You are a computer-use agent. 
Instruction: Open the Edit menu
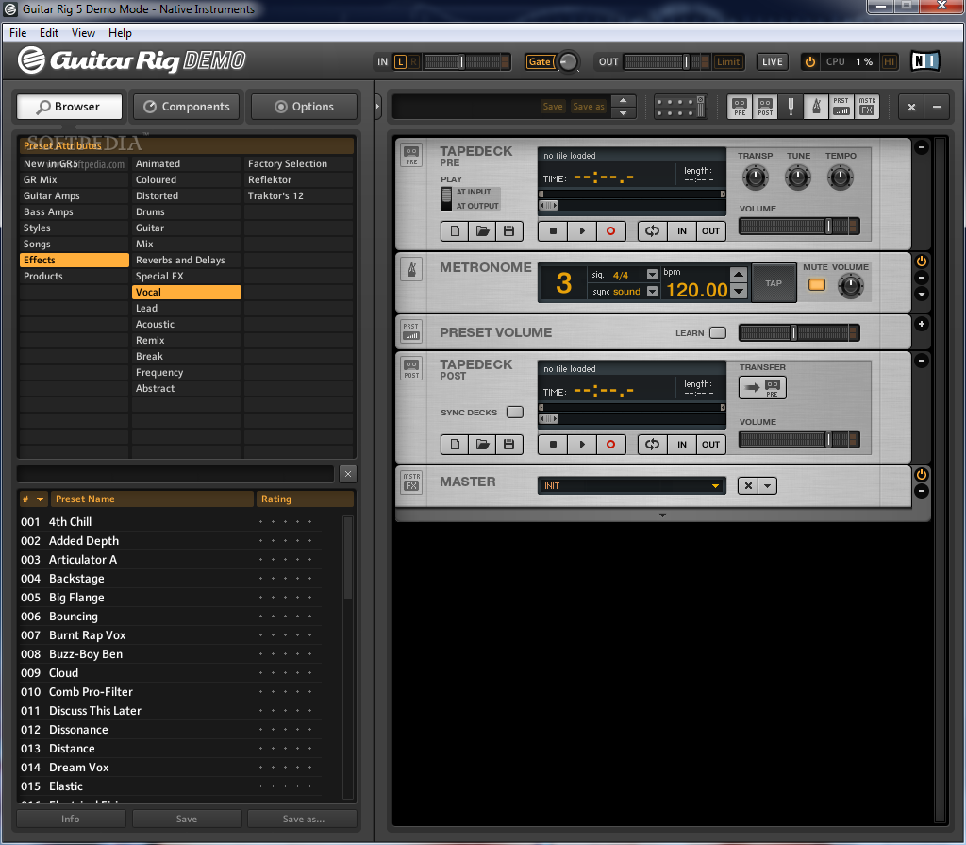click(49, 33)
